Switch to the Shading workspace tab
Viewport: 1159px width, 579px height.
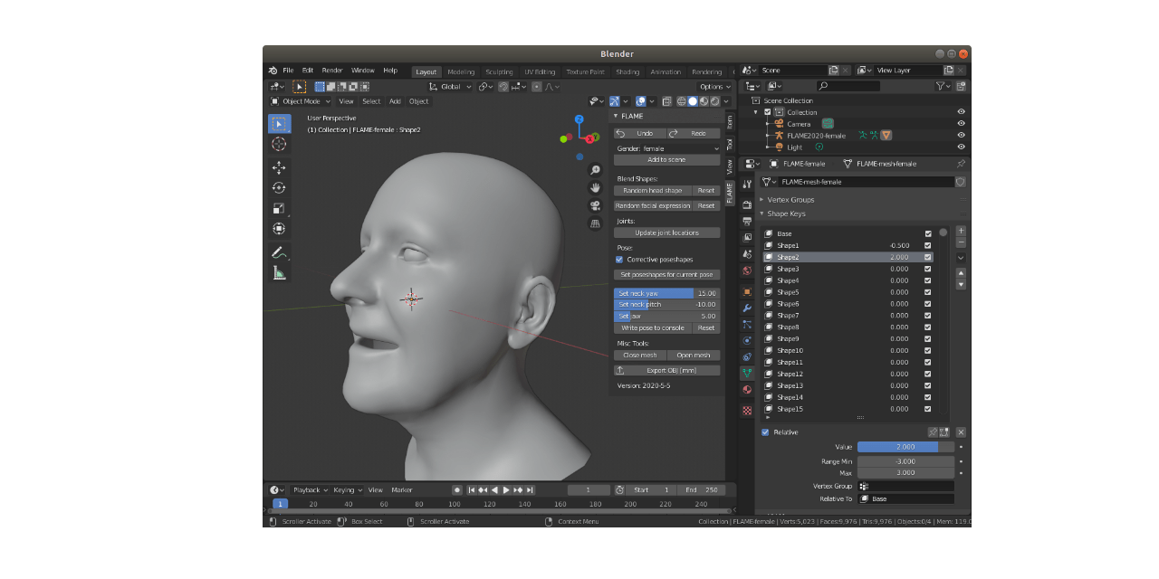point(627,71)
